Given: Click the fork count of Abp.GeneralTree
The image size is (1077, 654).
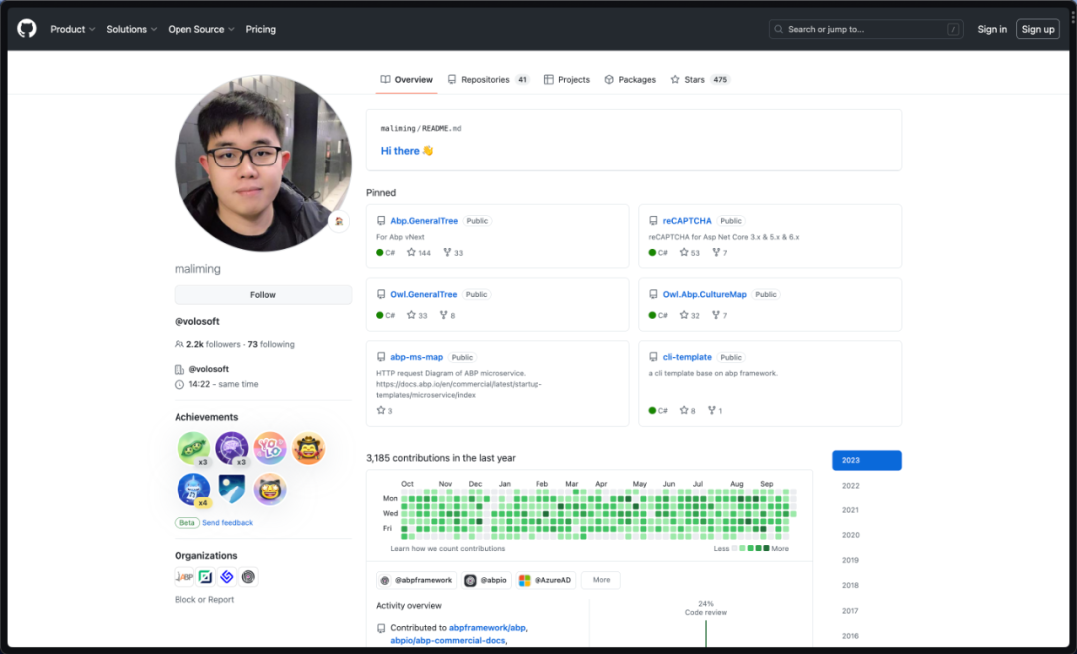Looking at the screenshot, I should [x=453, y=253].
